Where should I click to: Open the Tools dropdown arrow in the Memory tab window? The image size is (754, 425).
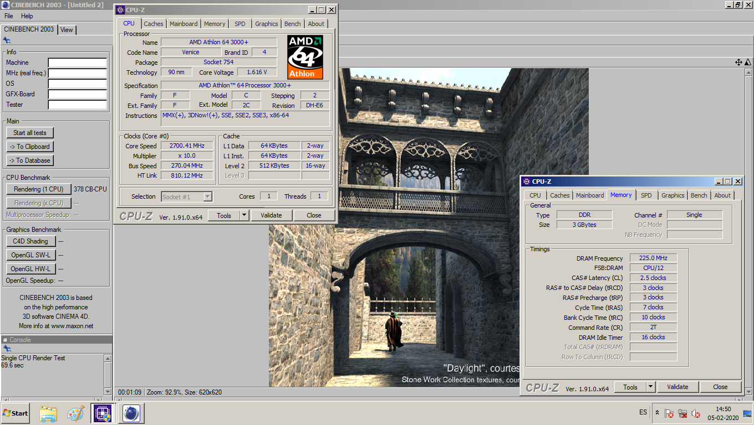click(x=651, y=387)
